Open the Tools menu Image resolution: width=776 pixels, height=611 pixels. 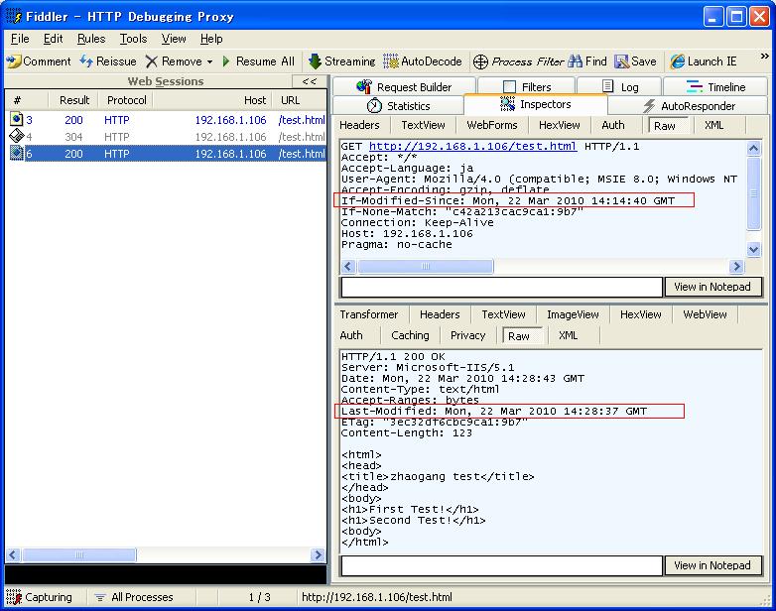(x=133, y=39)
